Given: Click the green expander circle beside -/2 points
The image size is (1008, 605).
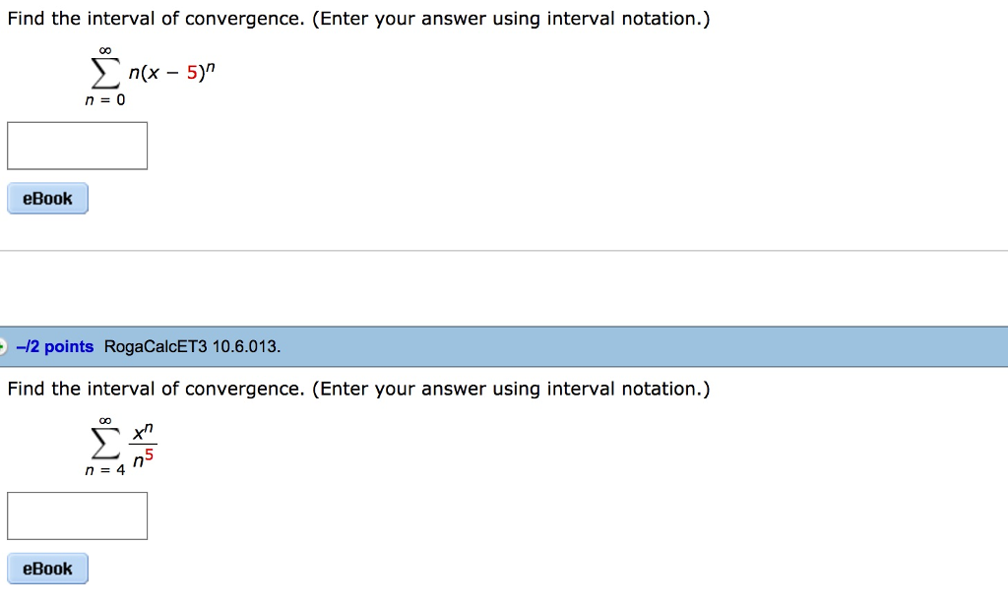Looking at the screenshot, I should pos(4,346).
